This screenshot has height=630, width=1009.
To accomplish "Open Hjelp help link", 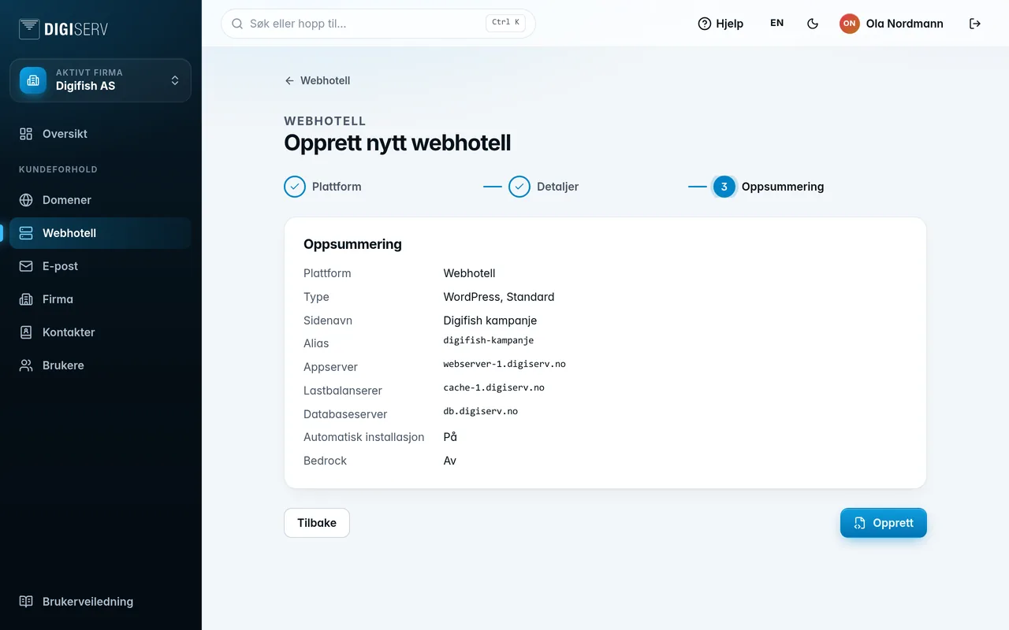I will (720, 24).
